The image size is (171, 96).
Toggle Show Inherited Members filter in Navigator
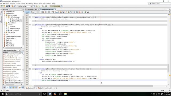5,87
